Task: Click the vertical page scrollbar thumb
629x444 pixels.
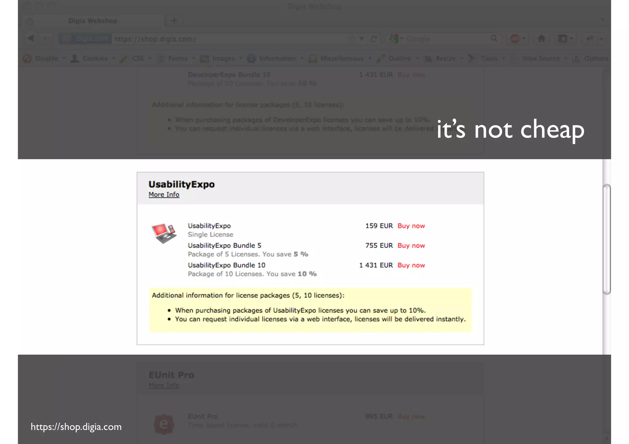Action: click(x=606, y=239)
